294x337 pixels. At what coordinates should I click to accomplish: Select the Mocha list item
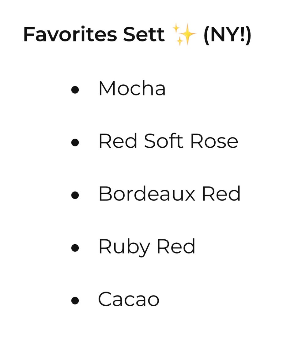pyautogui.click(x=132, y=89)
